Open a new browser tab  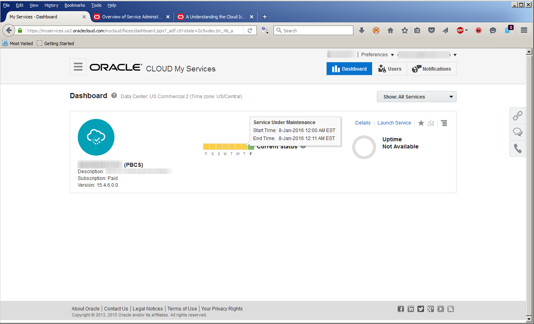pyautogui.click(x=265, y=17)
